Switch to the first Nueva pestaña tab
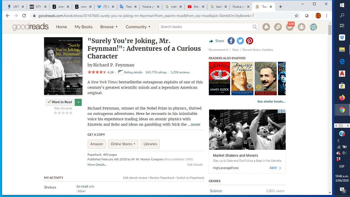This screenshot has width=350, height=197. pos(150,7)
